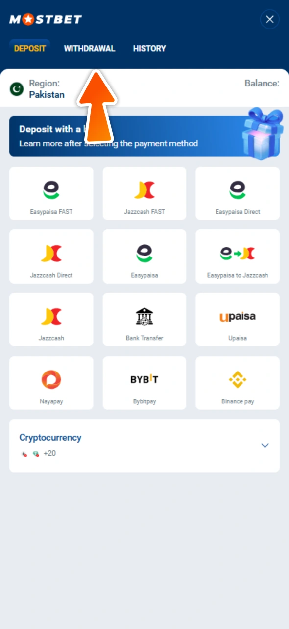289x629 pixels.
Task: Open the History tab
Action: (149, 48)
